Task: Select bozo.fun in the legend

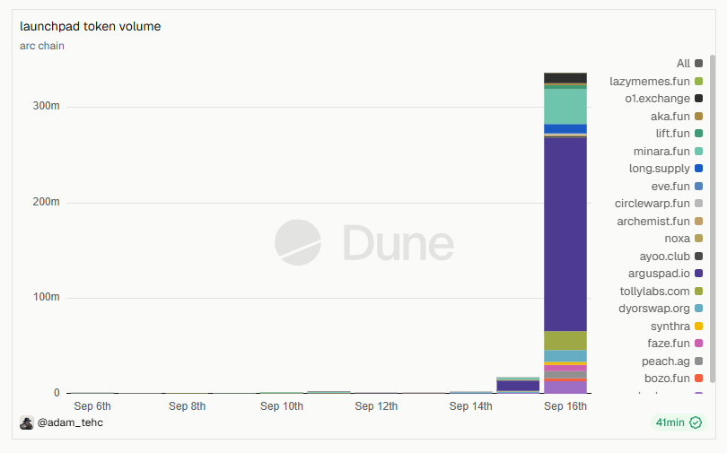Action: pyautogui.click(x=673, y=379)
